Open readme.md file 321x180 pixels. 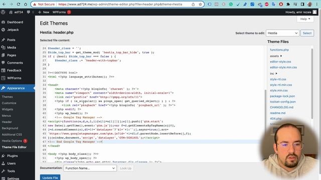277,113
